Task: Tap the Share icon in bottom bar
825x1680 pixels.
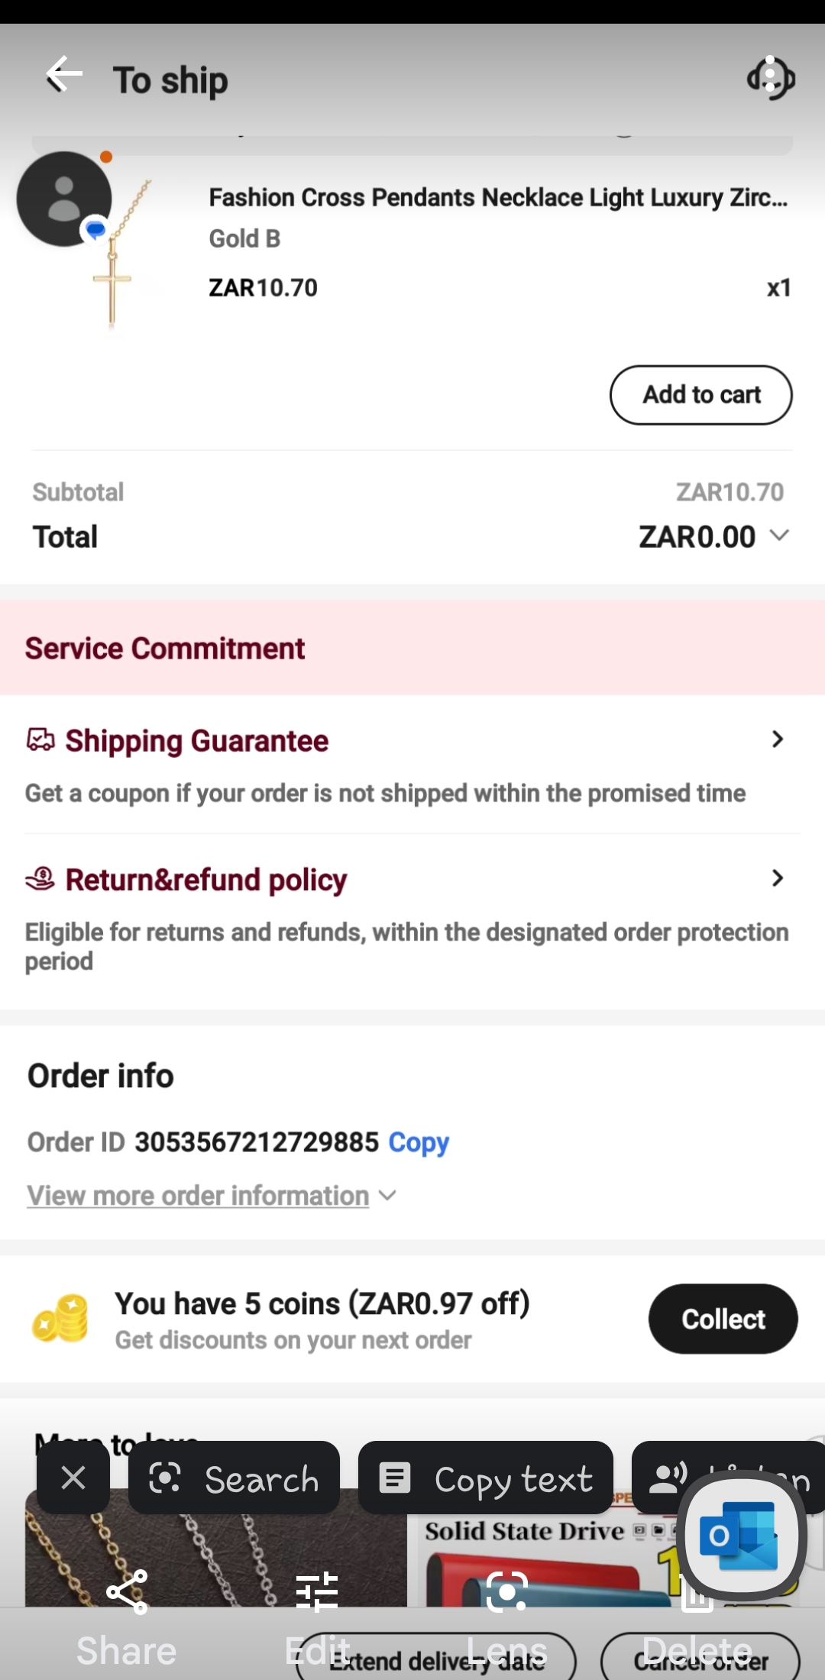Action: tap(127, 1593)
